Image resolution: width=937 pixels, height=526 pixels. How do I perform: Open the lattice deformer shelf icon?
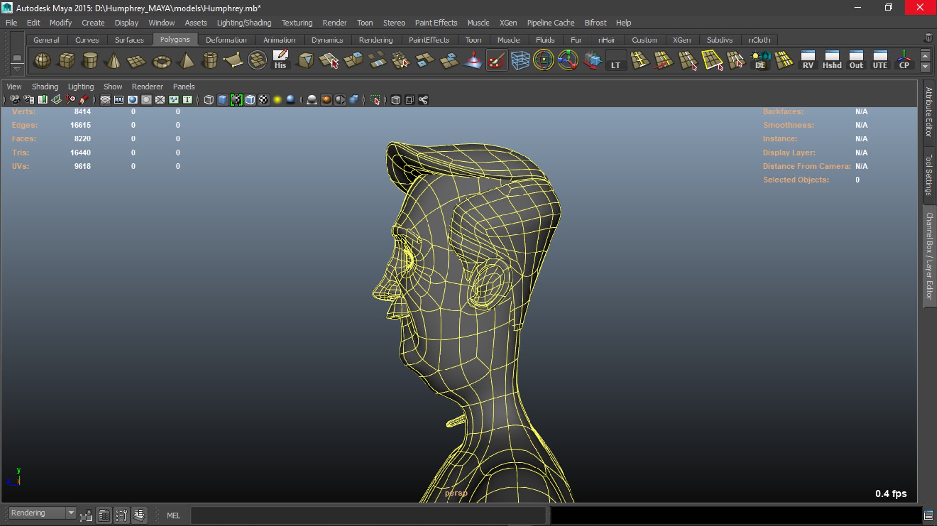[520, 60]
